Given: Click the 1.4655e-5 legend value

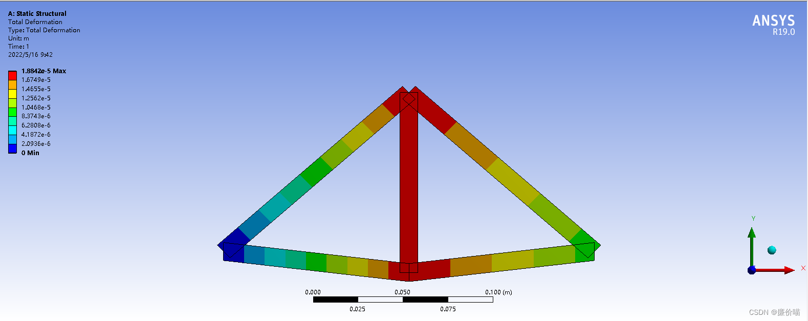Looking at the screenshot, I should point(36,89).
